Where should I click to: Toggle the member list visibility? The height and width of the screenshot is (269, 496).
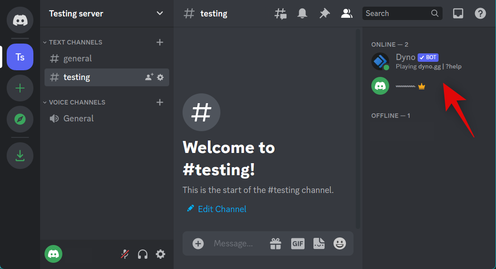click(x=346, y=14)
